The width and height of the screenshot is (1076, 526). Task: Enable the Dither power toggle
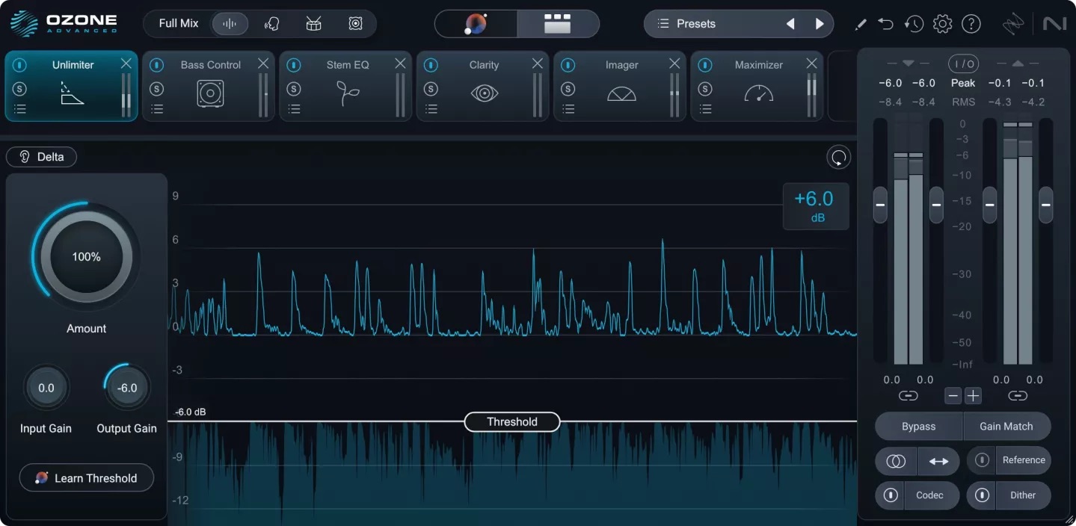tap(982, 495)
